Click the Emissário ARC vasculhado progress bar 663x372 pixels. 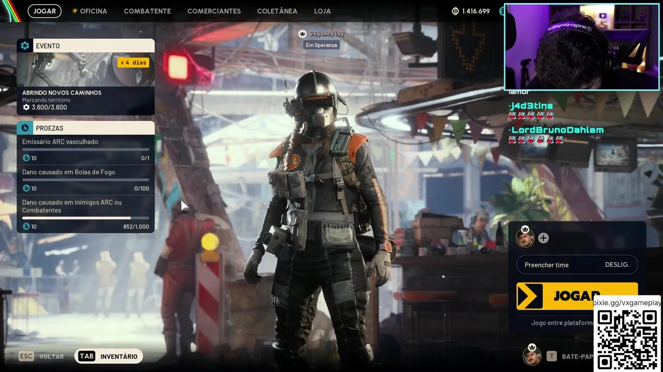pyautogui.click(x=85, y=149)
